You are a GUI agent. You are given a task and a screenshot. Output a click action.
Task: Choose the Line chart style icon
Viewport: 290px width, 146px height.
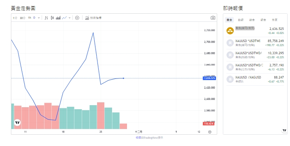pyautogui.click(x=64, y=18)
